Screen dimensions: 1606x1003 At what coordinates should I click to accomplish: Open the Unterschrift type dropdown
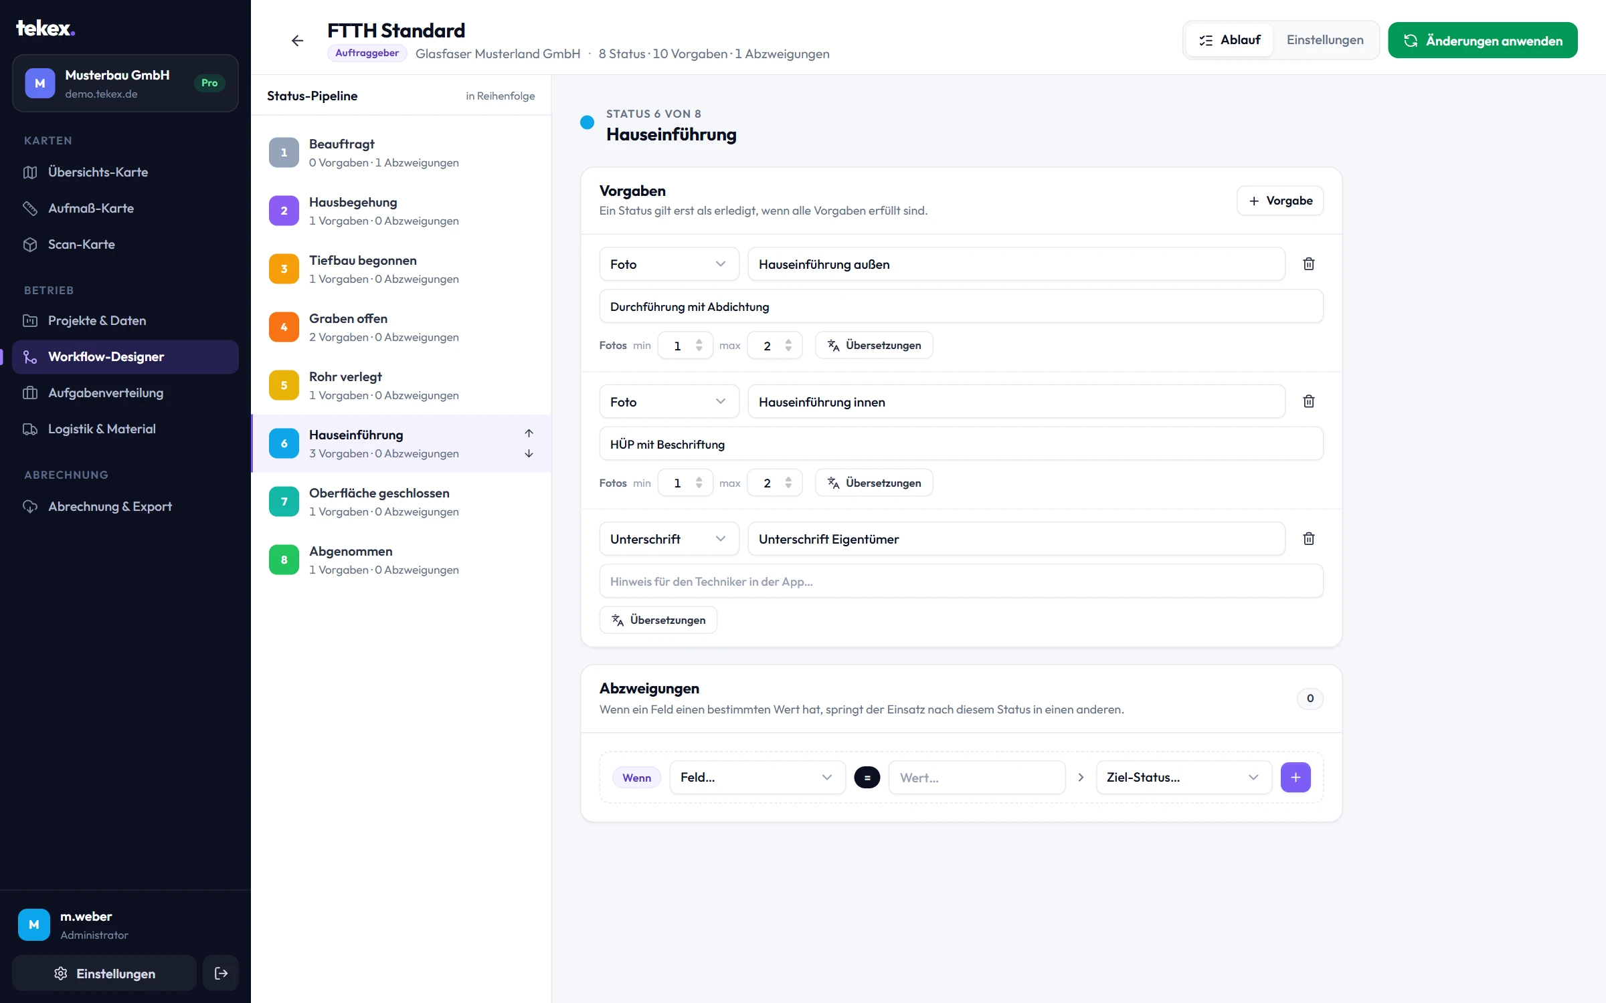point(668,538)
